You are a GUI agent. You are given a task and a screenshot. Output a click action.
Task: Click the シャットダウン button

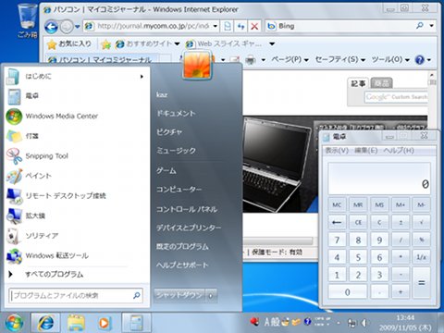179,296
